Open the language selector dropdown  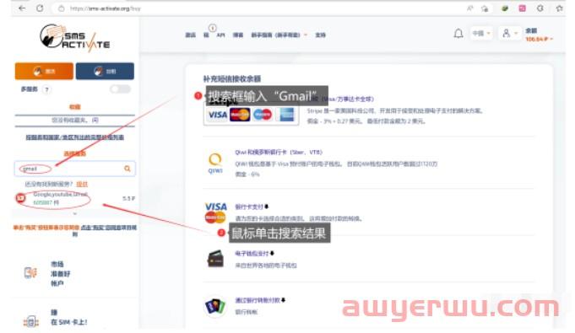click(481, 34)
